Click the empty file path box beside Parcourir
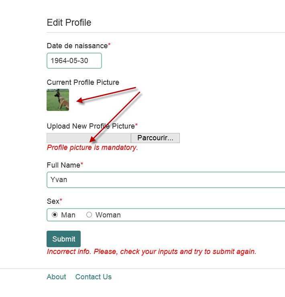Viewport: 285px width, 297px height. point(89,138)
